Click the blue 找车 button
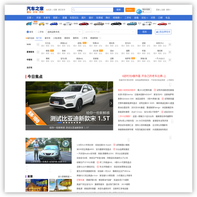 pos(145,32)
